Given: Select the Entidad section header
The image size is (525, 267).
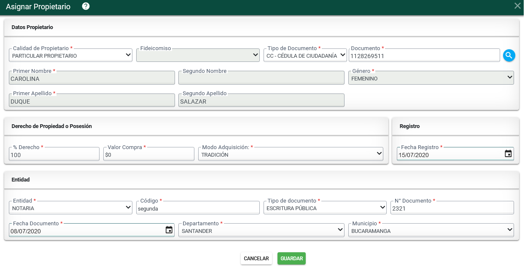Looking at the screenshot, I should (21, 180).
